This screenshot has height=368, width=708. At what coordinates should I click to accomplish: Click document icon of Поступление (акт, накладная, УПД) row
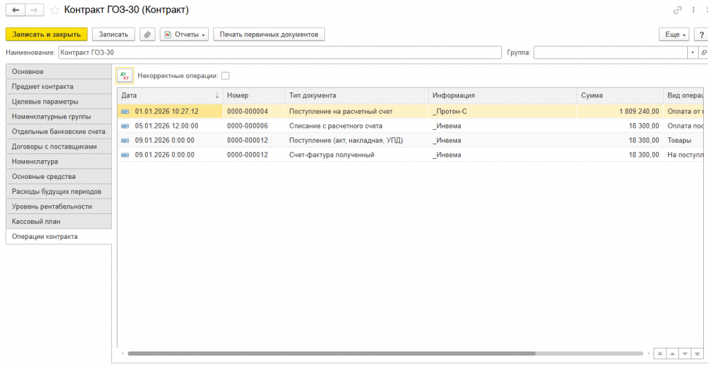click(125, 140)
